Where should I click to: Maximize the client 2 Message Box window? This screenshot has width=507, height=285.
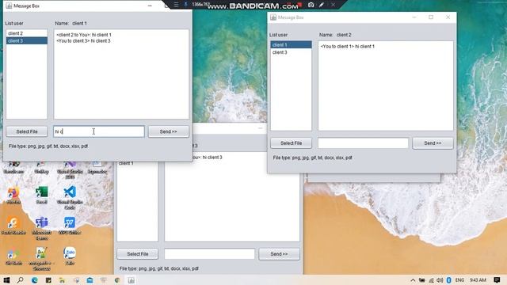pyautogui.click(x=431, y=17)
